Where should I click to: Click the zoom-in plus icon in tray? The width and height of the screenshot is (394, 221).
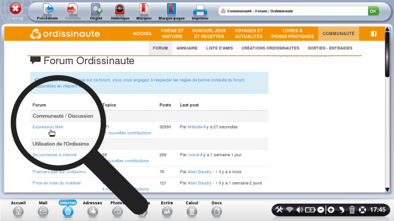pyautogui.click(x=331, y=209)
